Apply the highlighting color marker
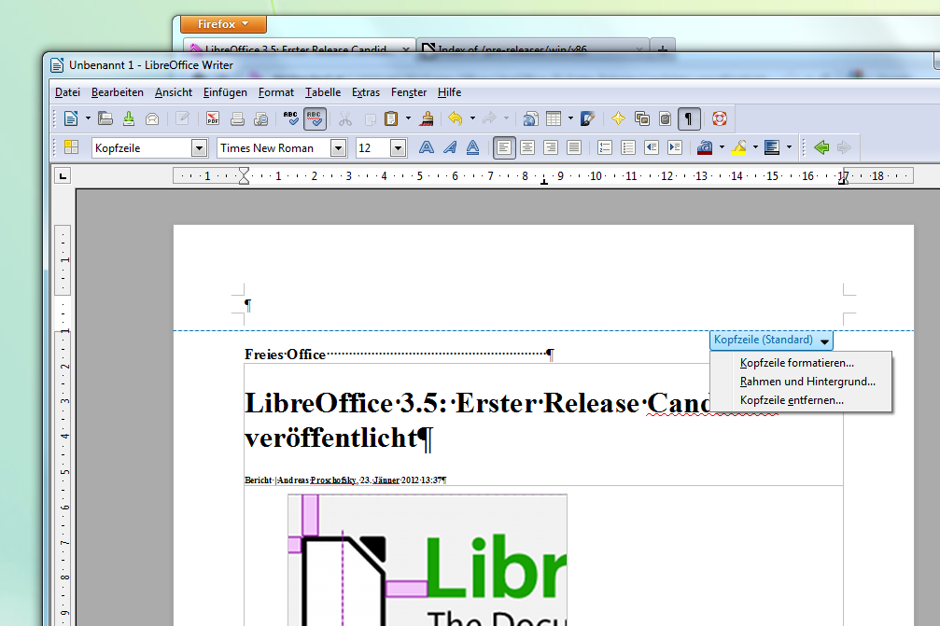940x626 pixels. (738, 147)
